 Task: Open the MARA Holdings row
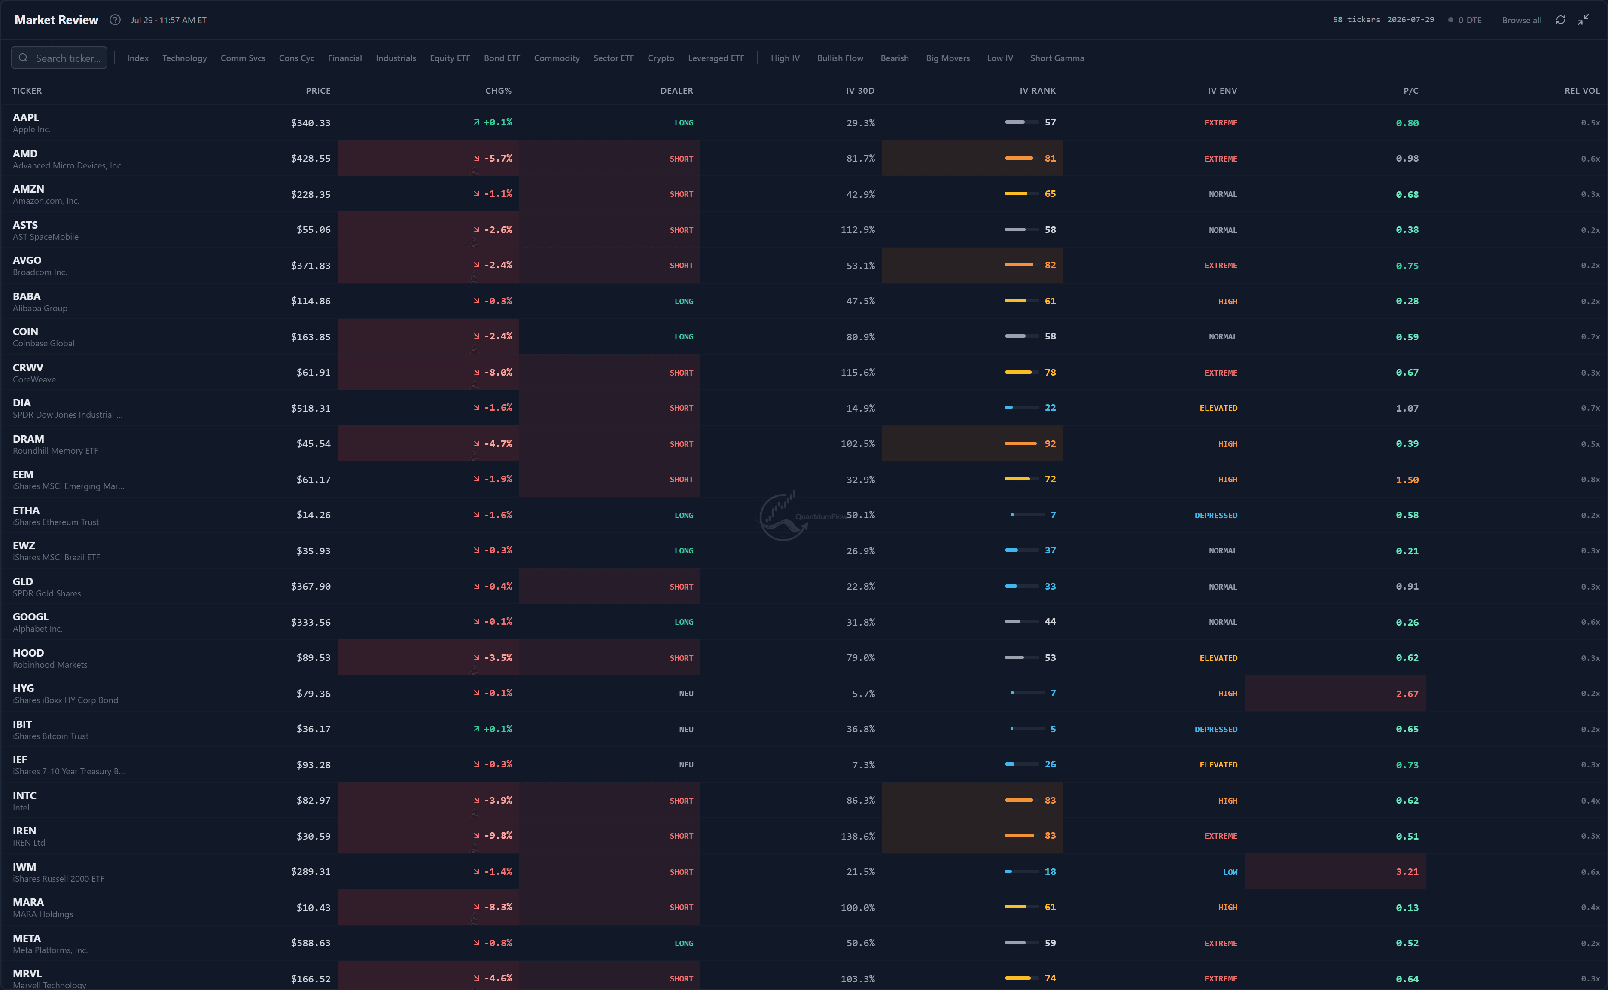[804, 907]
